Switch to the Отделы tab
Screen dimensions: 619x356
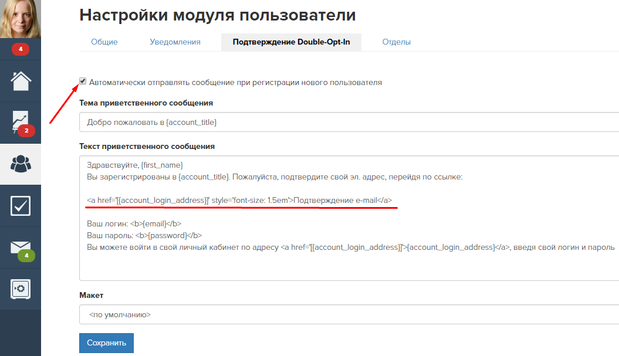pyautogui.click(x=397, y=42)
